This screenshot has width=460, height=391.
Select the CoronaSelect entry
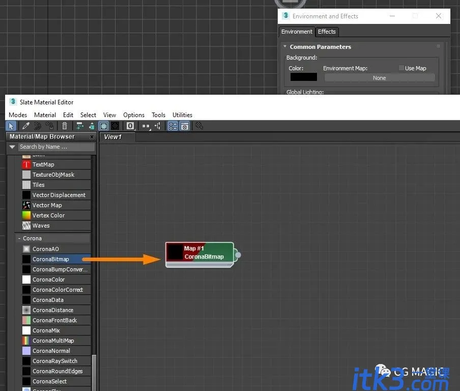click(x=56, y=381)
